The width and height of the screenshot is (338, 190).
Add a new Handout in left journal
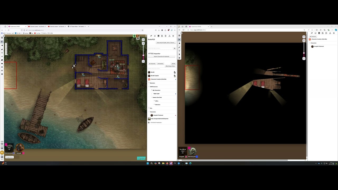point(161,64)
